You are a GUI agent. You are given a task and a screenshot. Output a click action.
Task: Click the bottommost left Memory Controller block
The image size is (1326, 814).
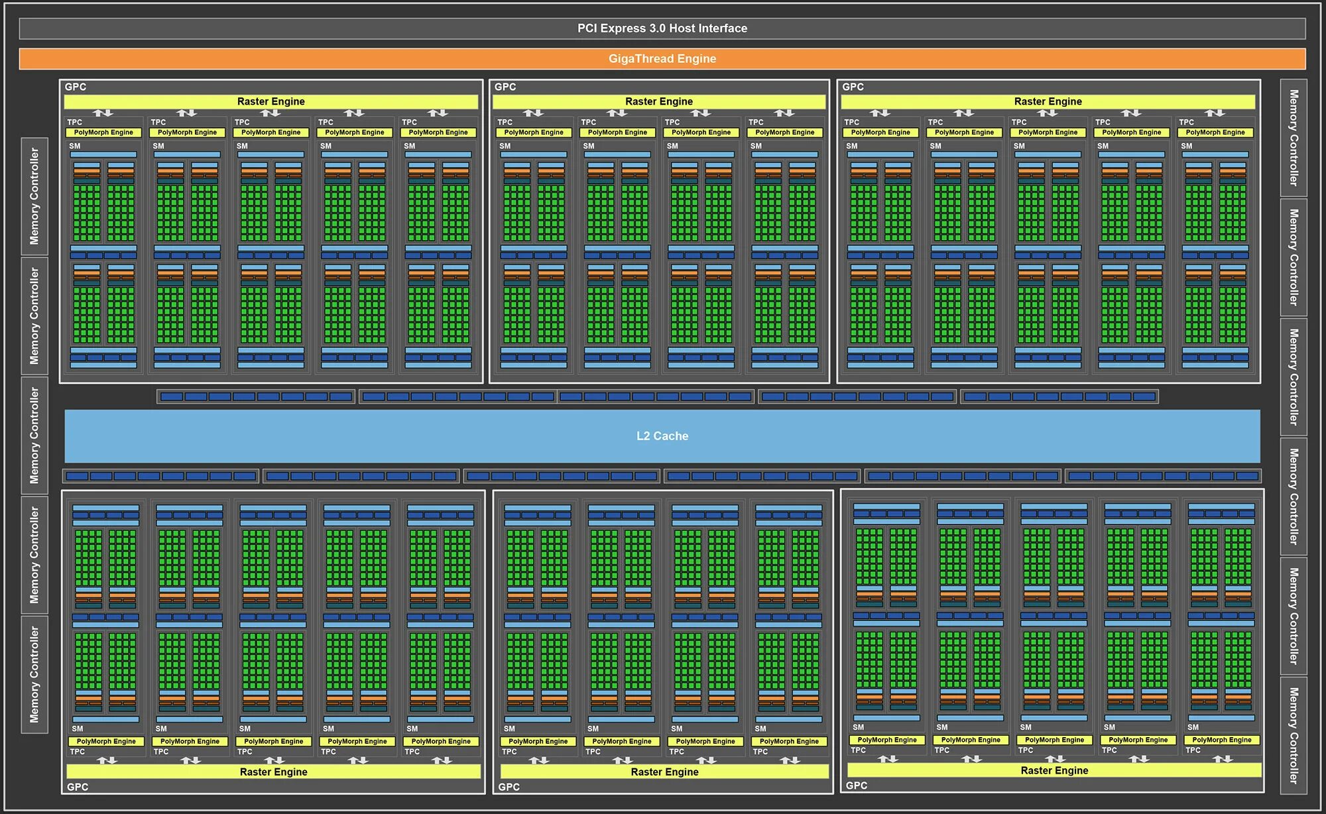click(34, 674)
